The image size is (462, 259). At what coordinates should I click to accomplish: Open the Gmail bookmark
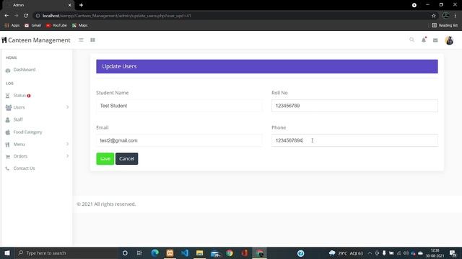coord(32,25)
